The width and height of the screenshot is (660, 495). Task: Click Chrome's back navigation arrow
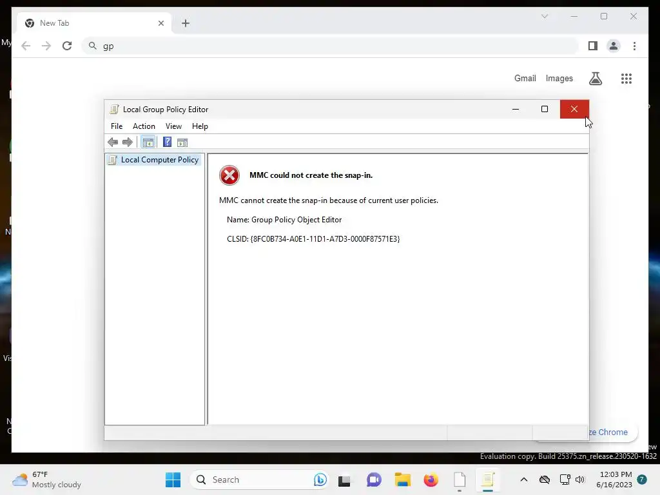tap(26, 46)
